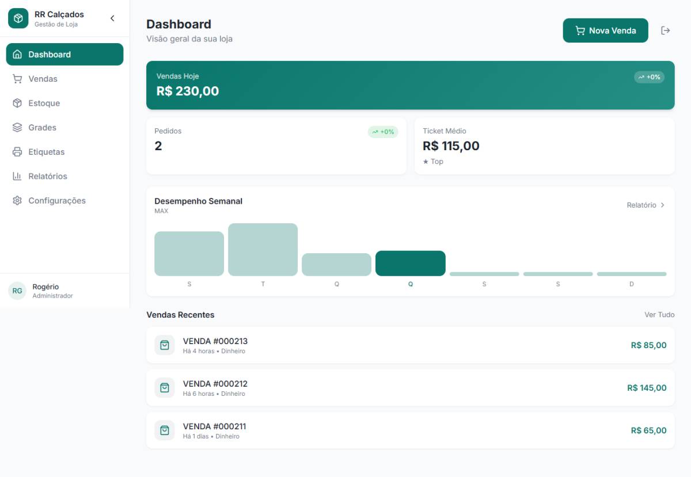The width and height of the screenshot is (691, 477).
Task: Start a Nova Venda
Action: (605, 30)
